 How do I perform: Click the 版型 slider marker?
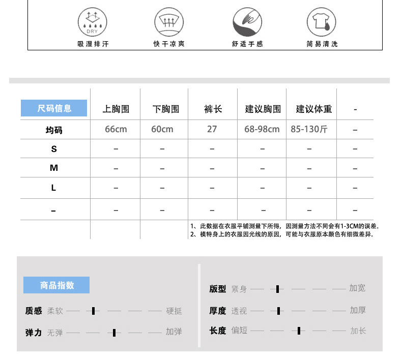point(277,289)
